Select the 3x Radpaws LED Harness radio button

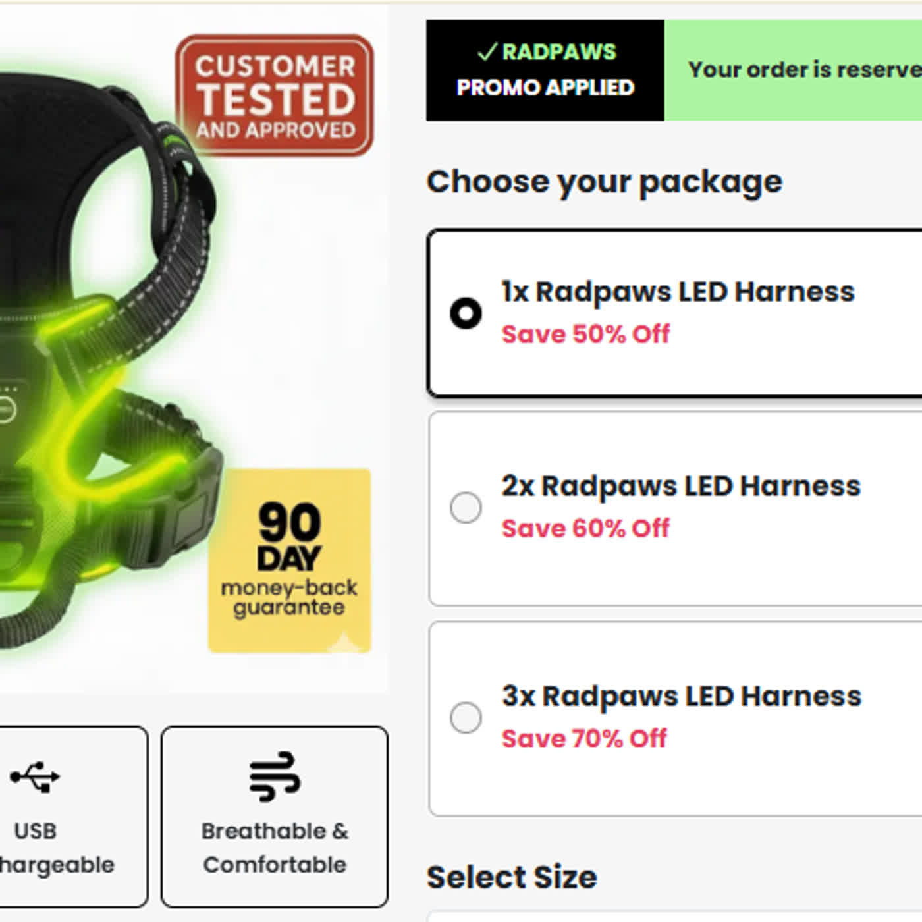point(466,717)
